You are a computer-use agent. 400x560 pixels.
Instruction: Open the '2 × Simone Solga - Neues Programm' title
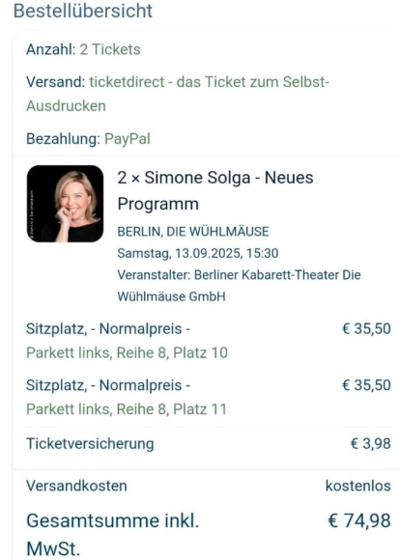point(215,190)
